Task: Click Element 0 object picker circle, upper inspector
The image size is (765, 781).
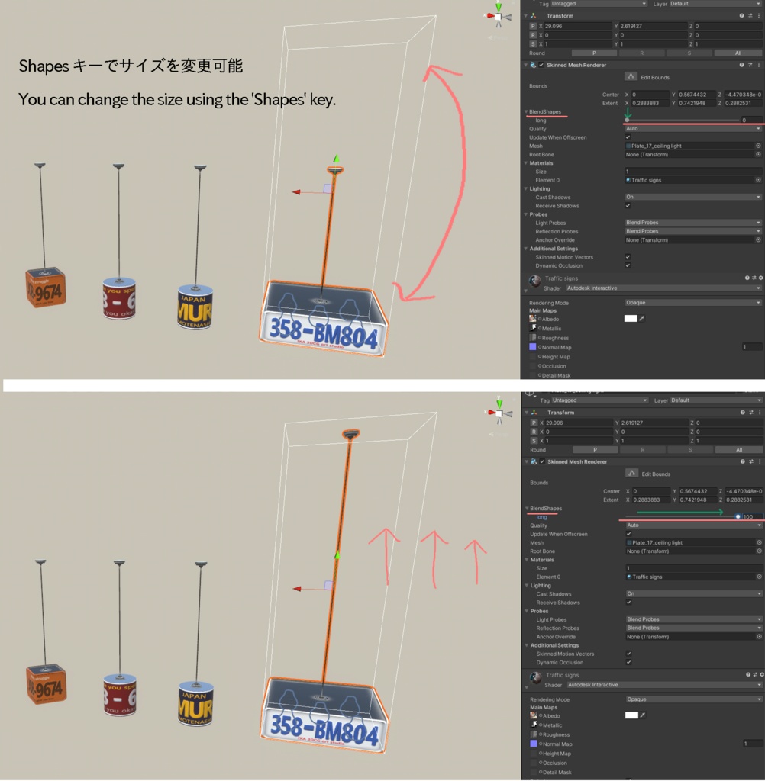Action: click(758, 180)
